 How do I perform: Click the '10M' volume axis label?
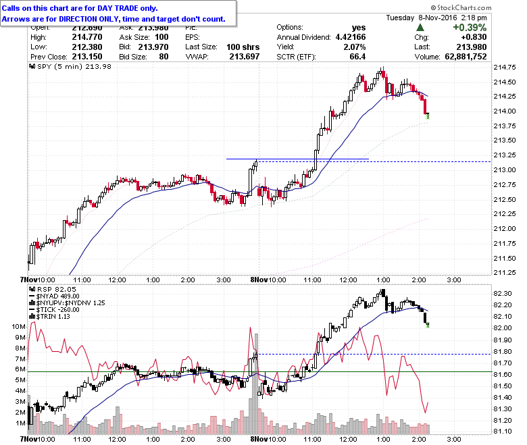(x=18, y=327)
